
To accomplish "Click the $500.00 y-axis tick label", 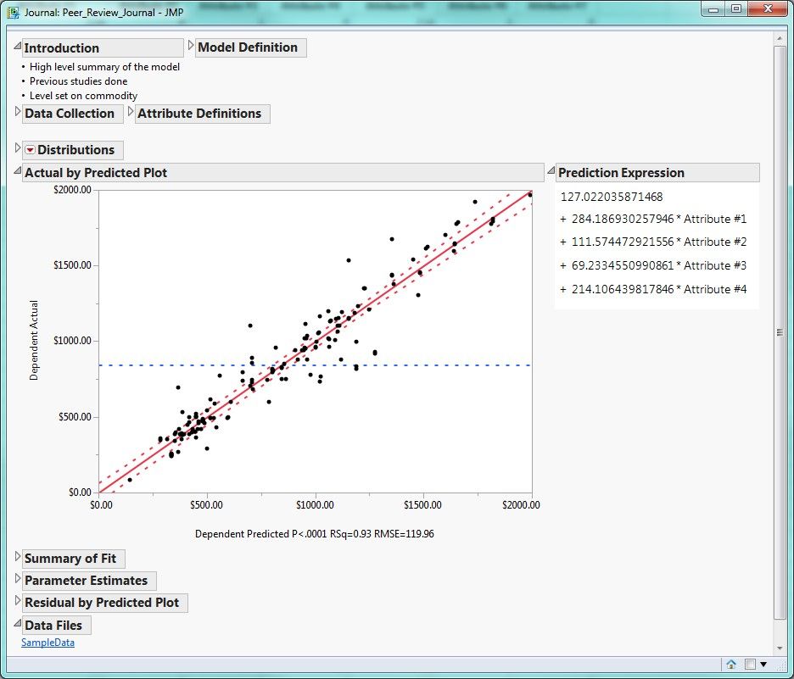I will [x=75, y=417].
